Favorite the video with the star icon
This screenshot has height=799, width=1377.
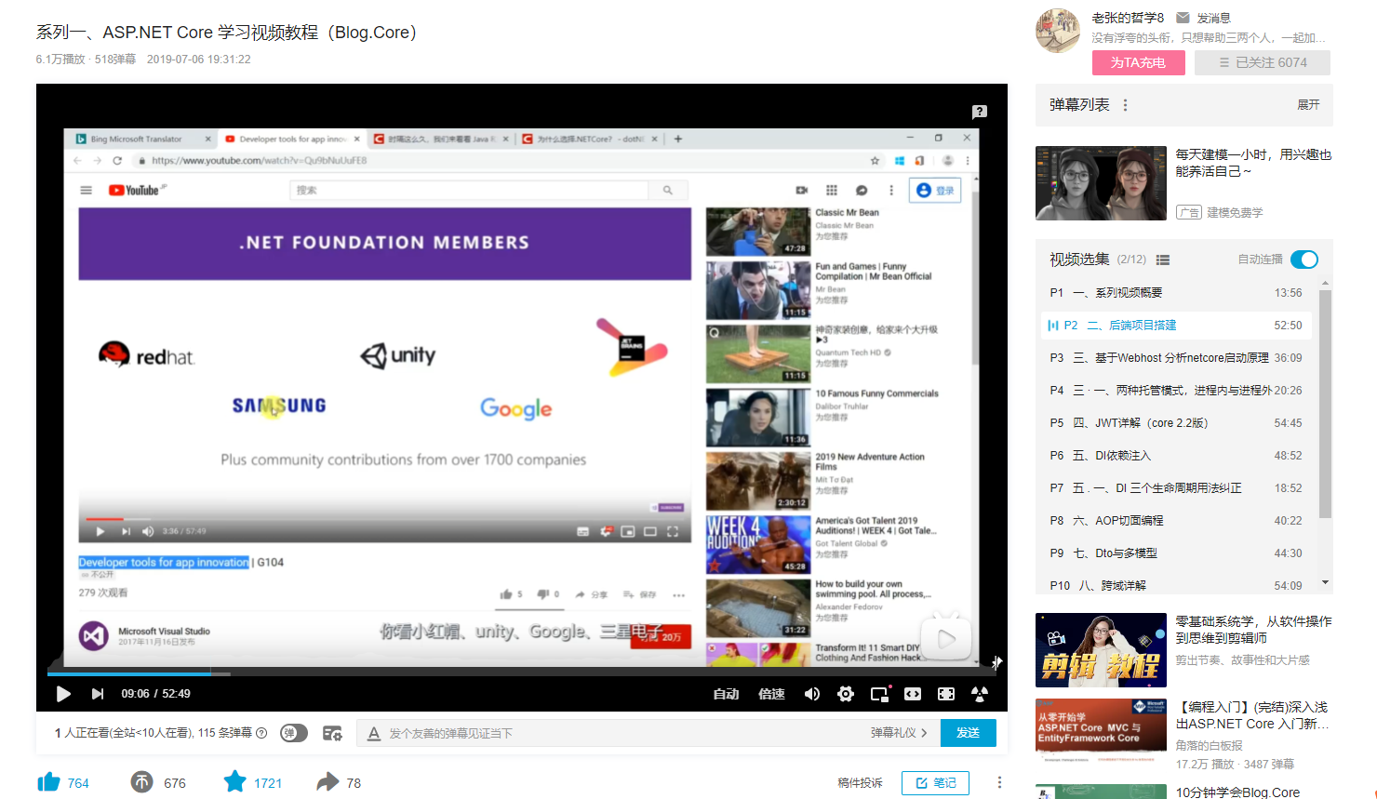(234, 781)
